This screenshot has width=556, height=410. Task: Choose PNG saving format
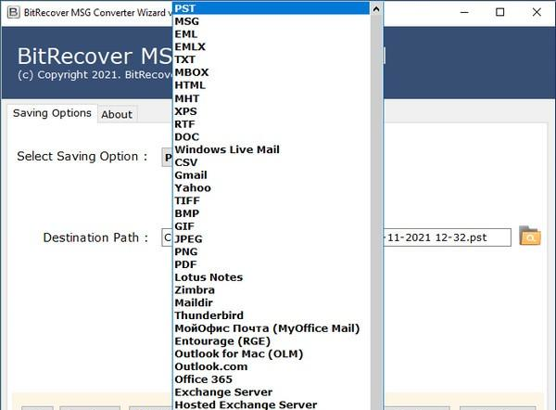(x=272, y=251)
